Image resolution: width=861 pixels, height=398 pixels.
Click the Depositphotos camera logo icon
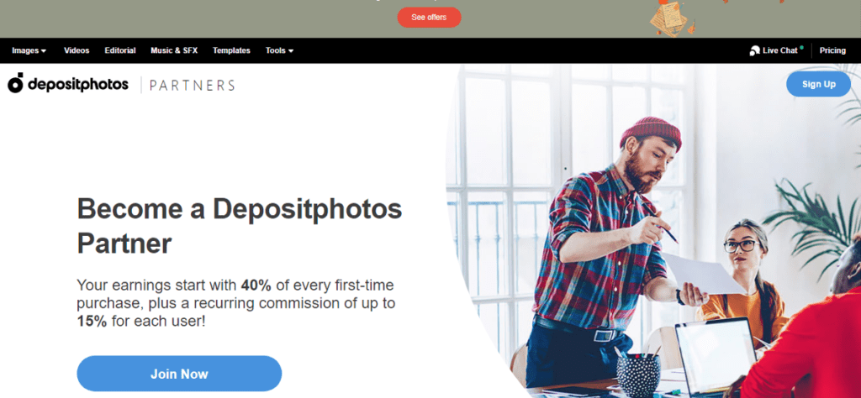[15, 83]
